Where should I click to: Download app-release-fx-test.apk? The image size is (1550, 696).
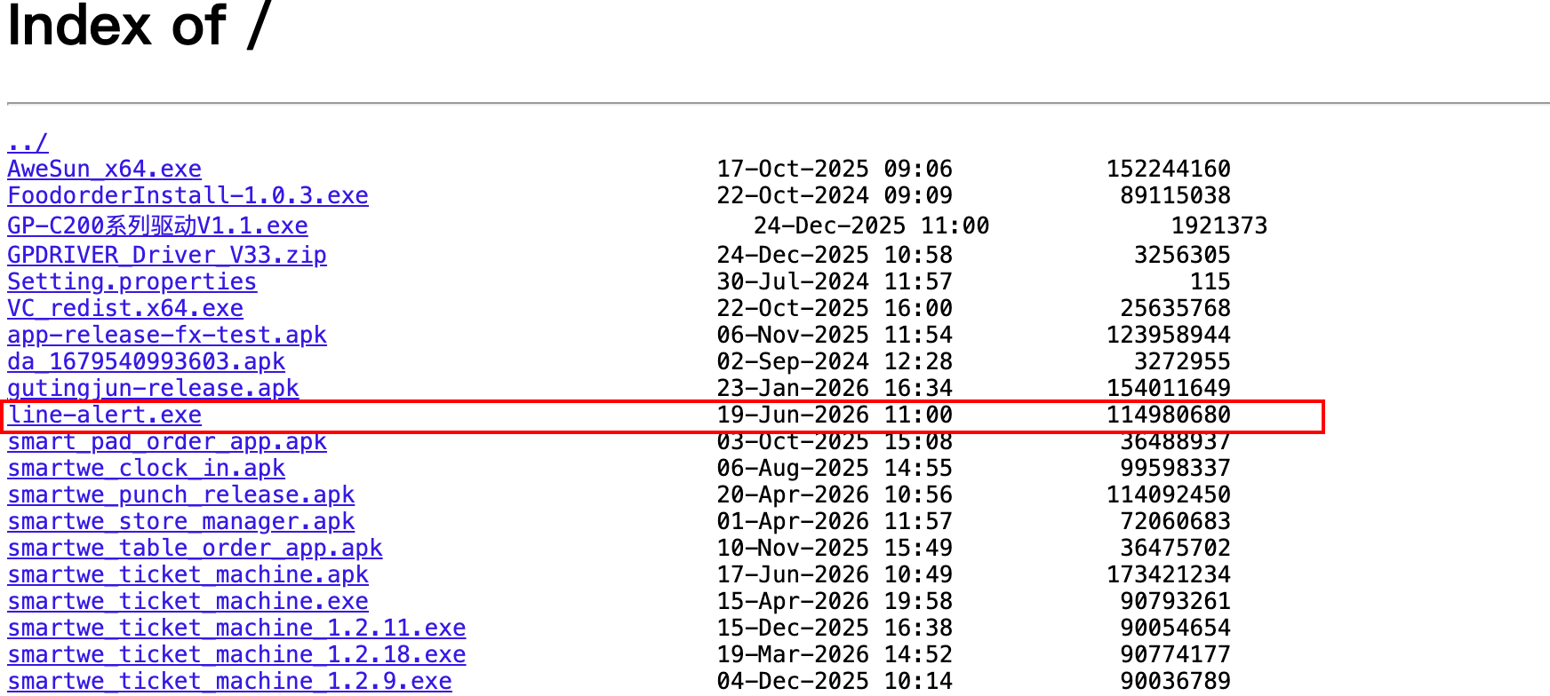167,335
